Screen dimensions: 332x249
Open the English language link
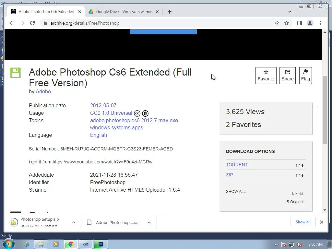pyautogui.click(x=99, y=135)
